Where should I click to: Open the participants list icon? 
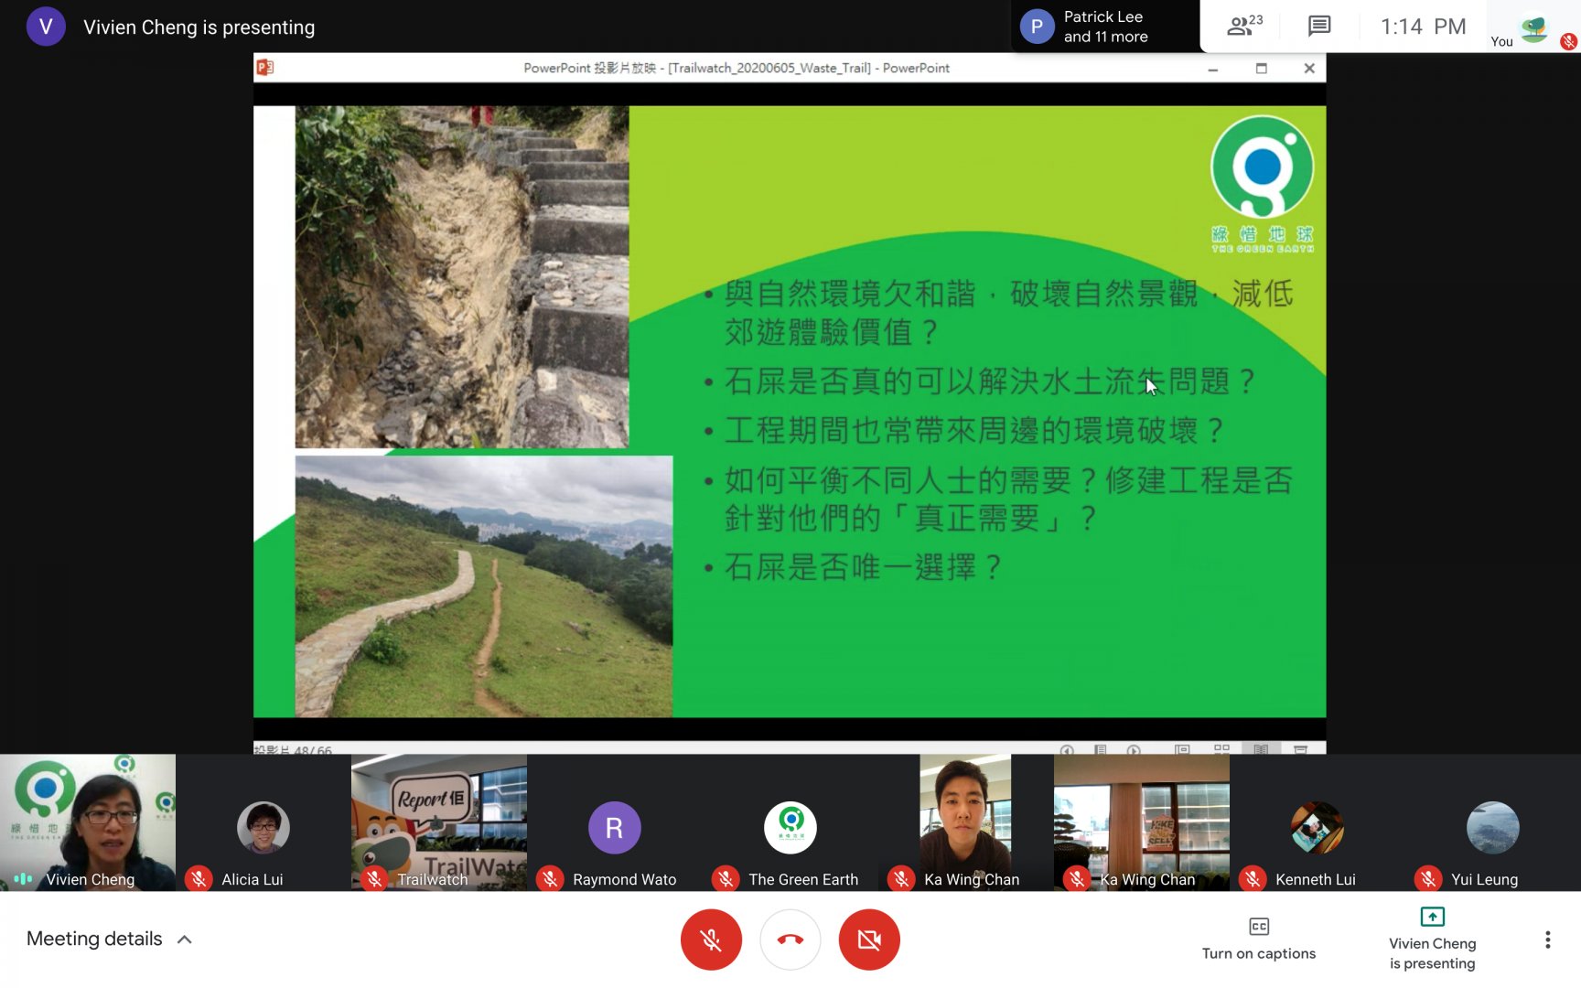pyautogui.click(x=1243, y=26)
